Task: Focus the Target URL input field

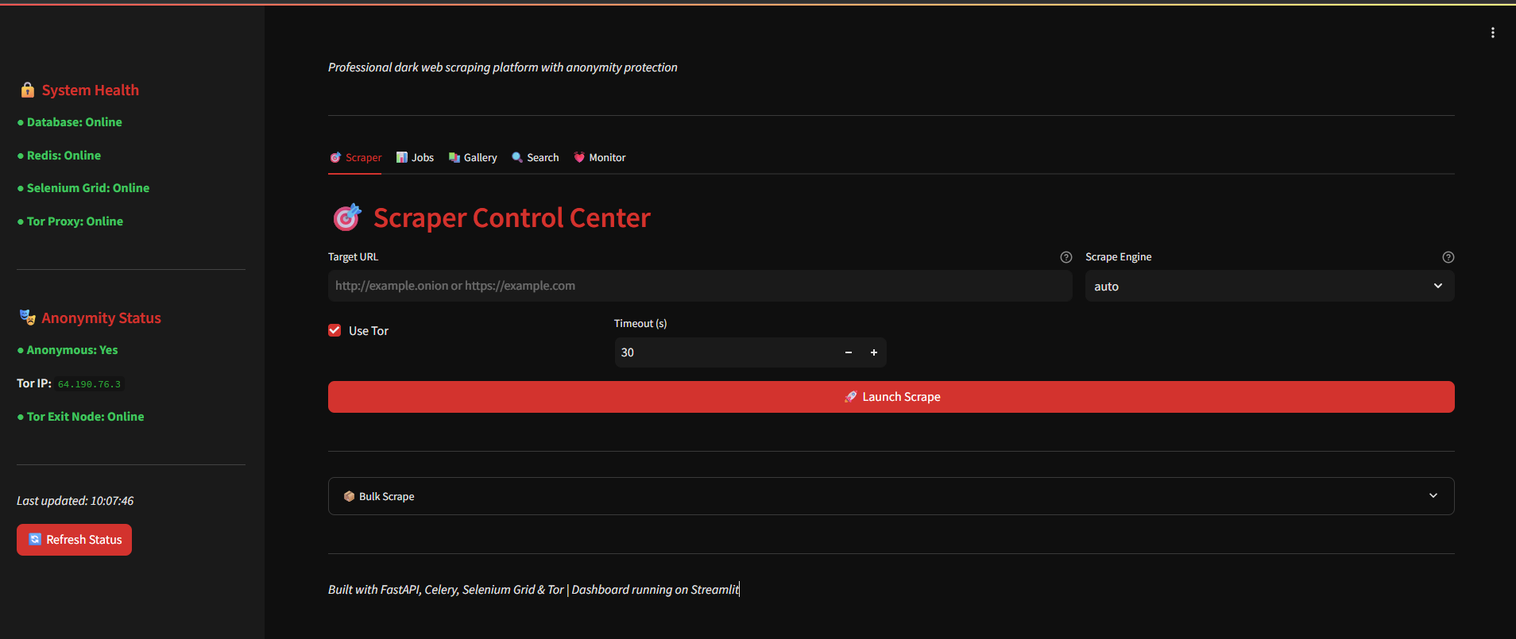Action: tap(700, 286)
